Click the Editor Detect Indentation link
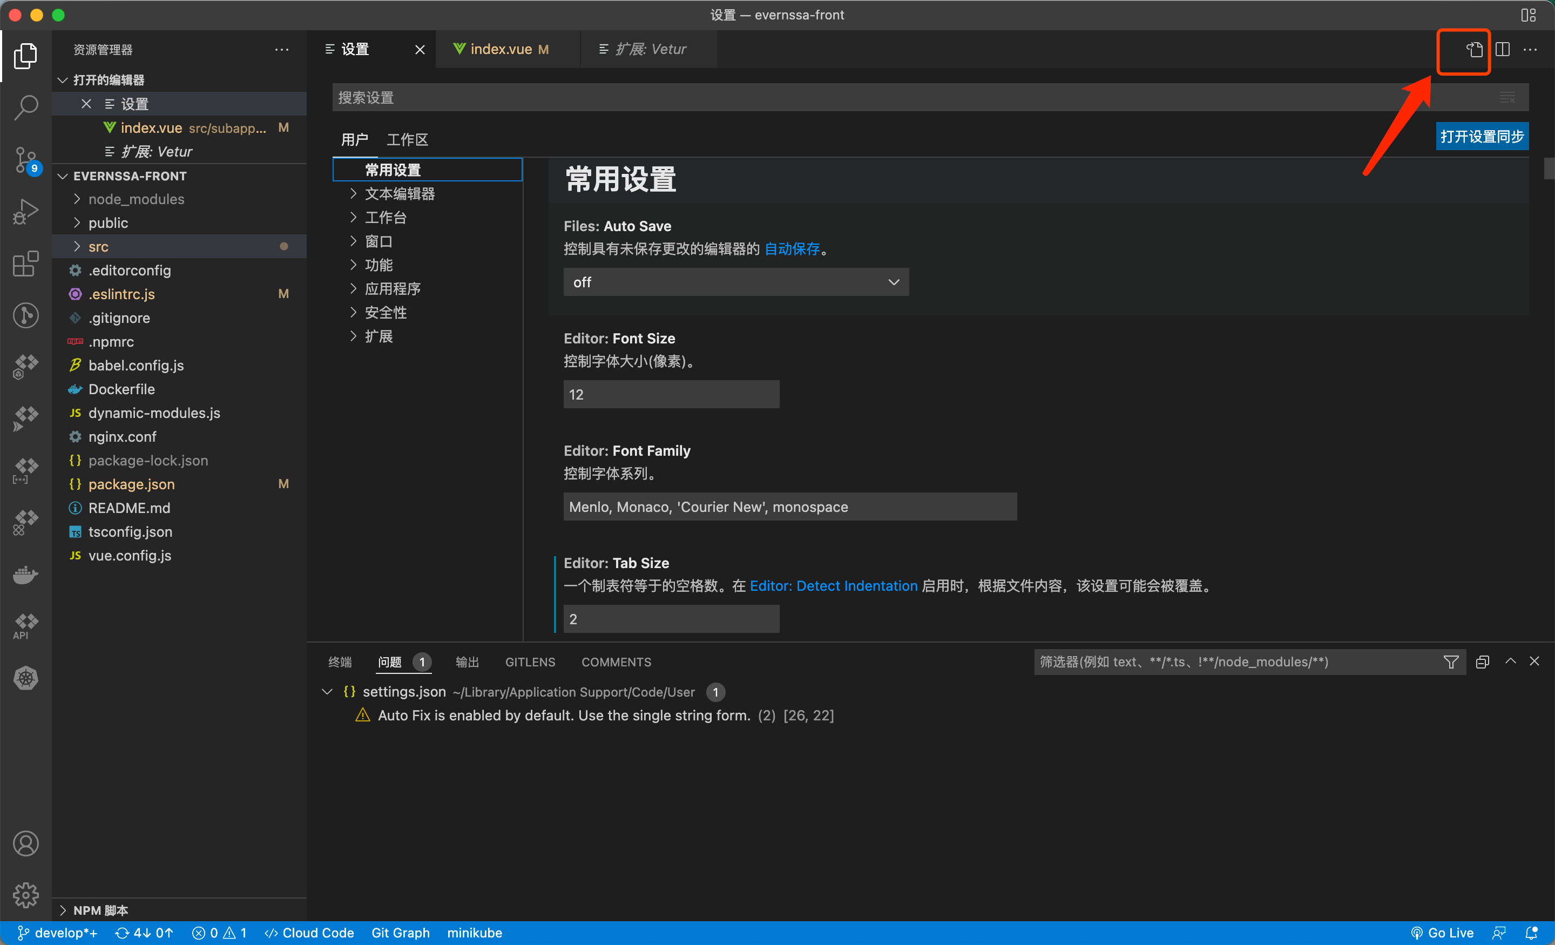1555x945 pixels. [833, 585]
